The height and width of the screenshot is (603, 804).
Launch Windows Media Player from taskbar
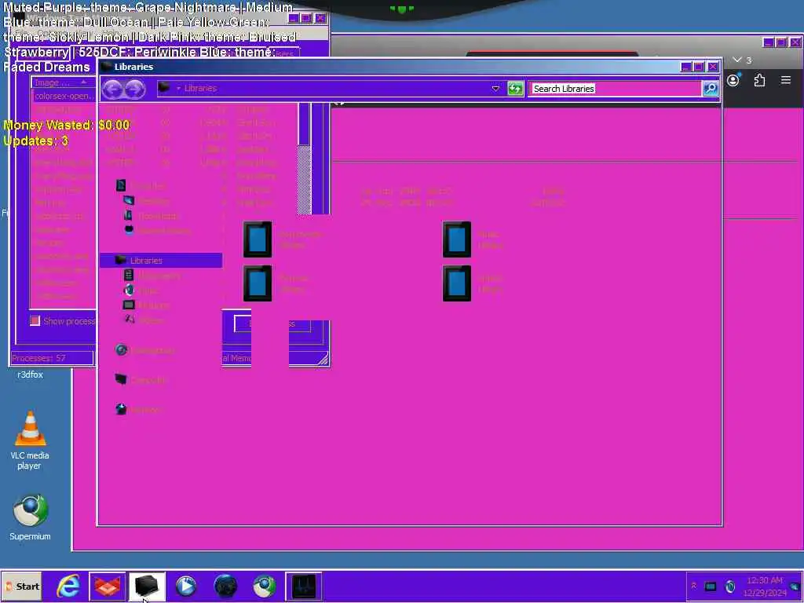(x=185, y=586)
